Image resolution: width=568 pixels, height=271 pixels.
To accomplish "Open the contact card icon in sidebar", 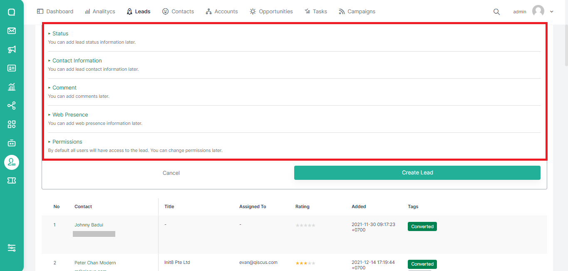I will (x=12, y=68).
